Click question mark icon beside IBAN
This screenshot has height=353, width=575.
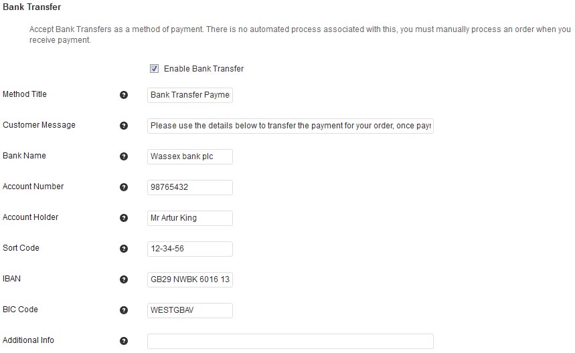[123, 279]
